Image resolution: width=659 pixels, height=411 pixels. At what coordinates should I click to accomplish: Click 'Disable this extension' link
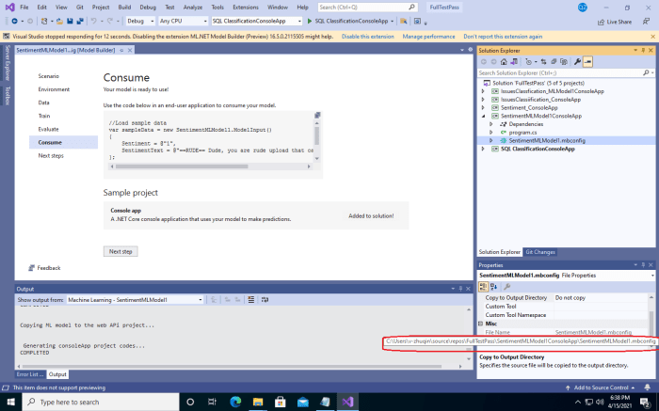[x=368, y=36]
